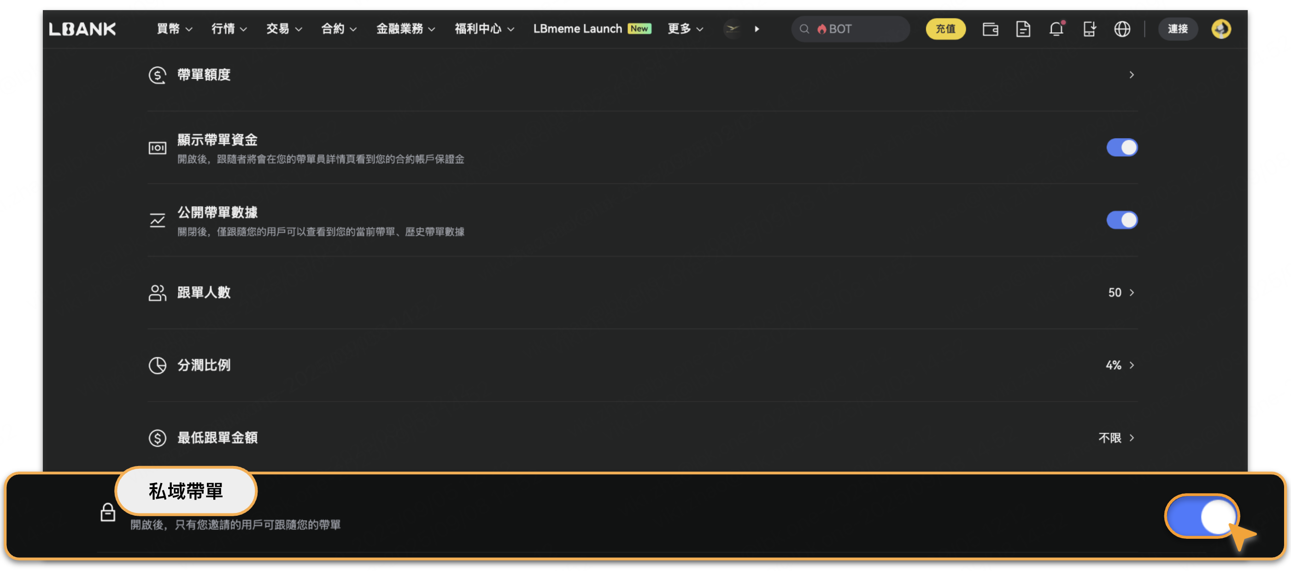Screen dimensions: 1291x571
Task: Click the 公開帶單數據 description text
Action: 321,232
